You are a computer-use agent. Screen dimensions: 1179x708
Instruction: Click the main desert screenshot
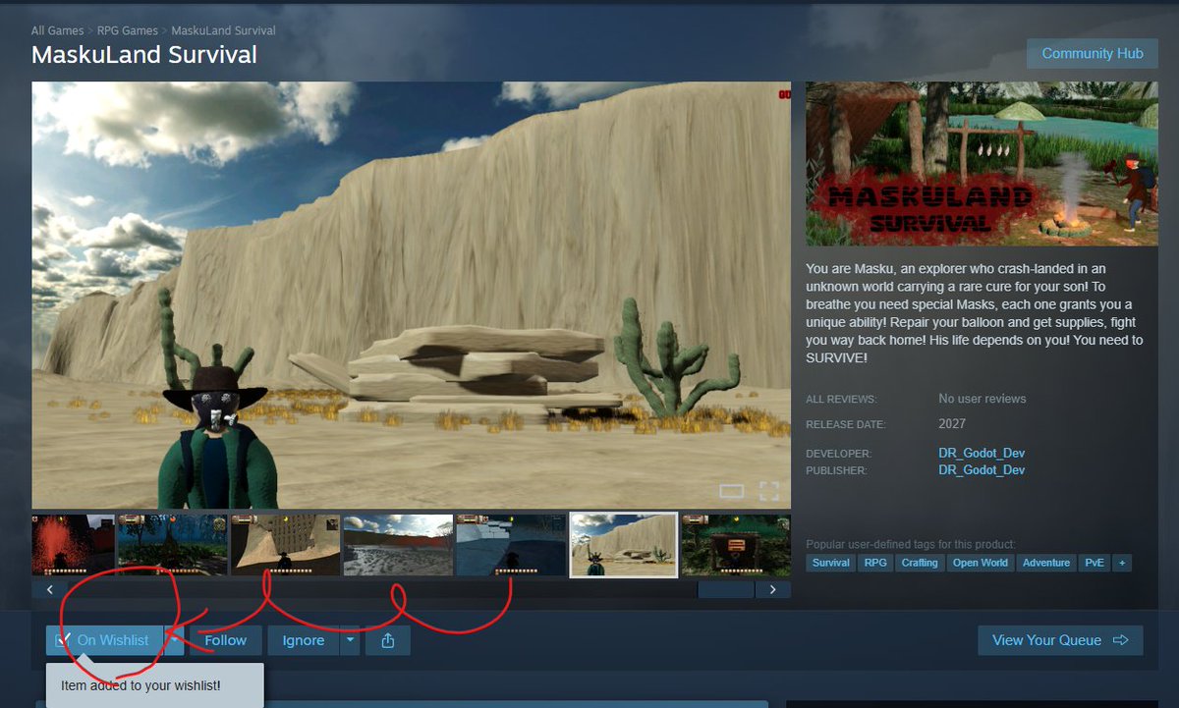tap(411, 295)
